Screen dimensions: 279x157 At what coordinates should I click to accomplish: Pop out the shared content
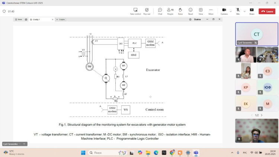147,11
